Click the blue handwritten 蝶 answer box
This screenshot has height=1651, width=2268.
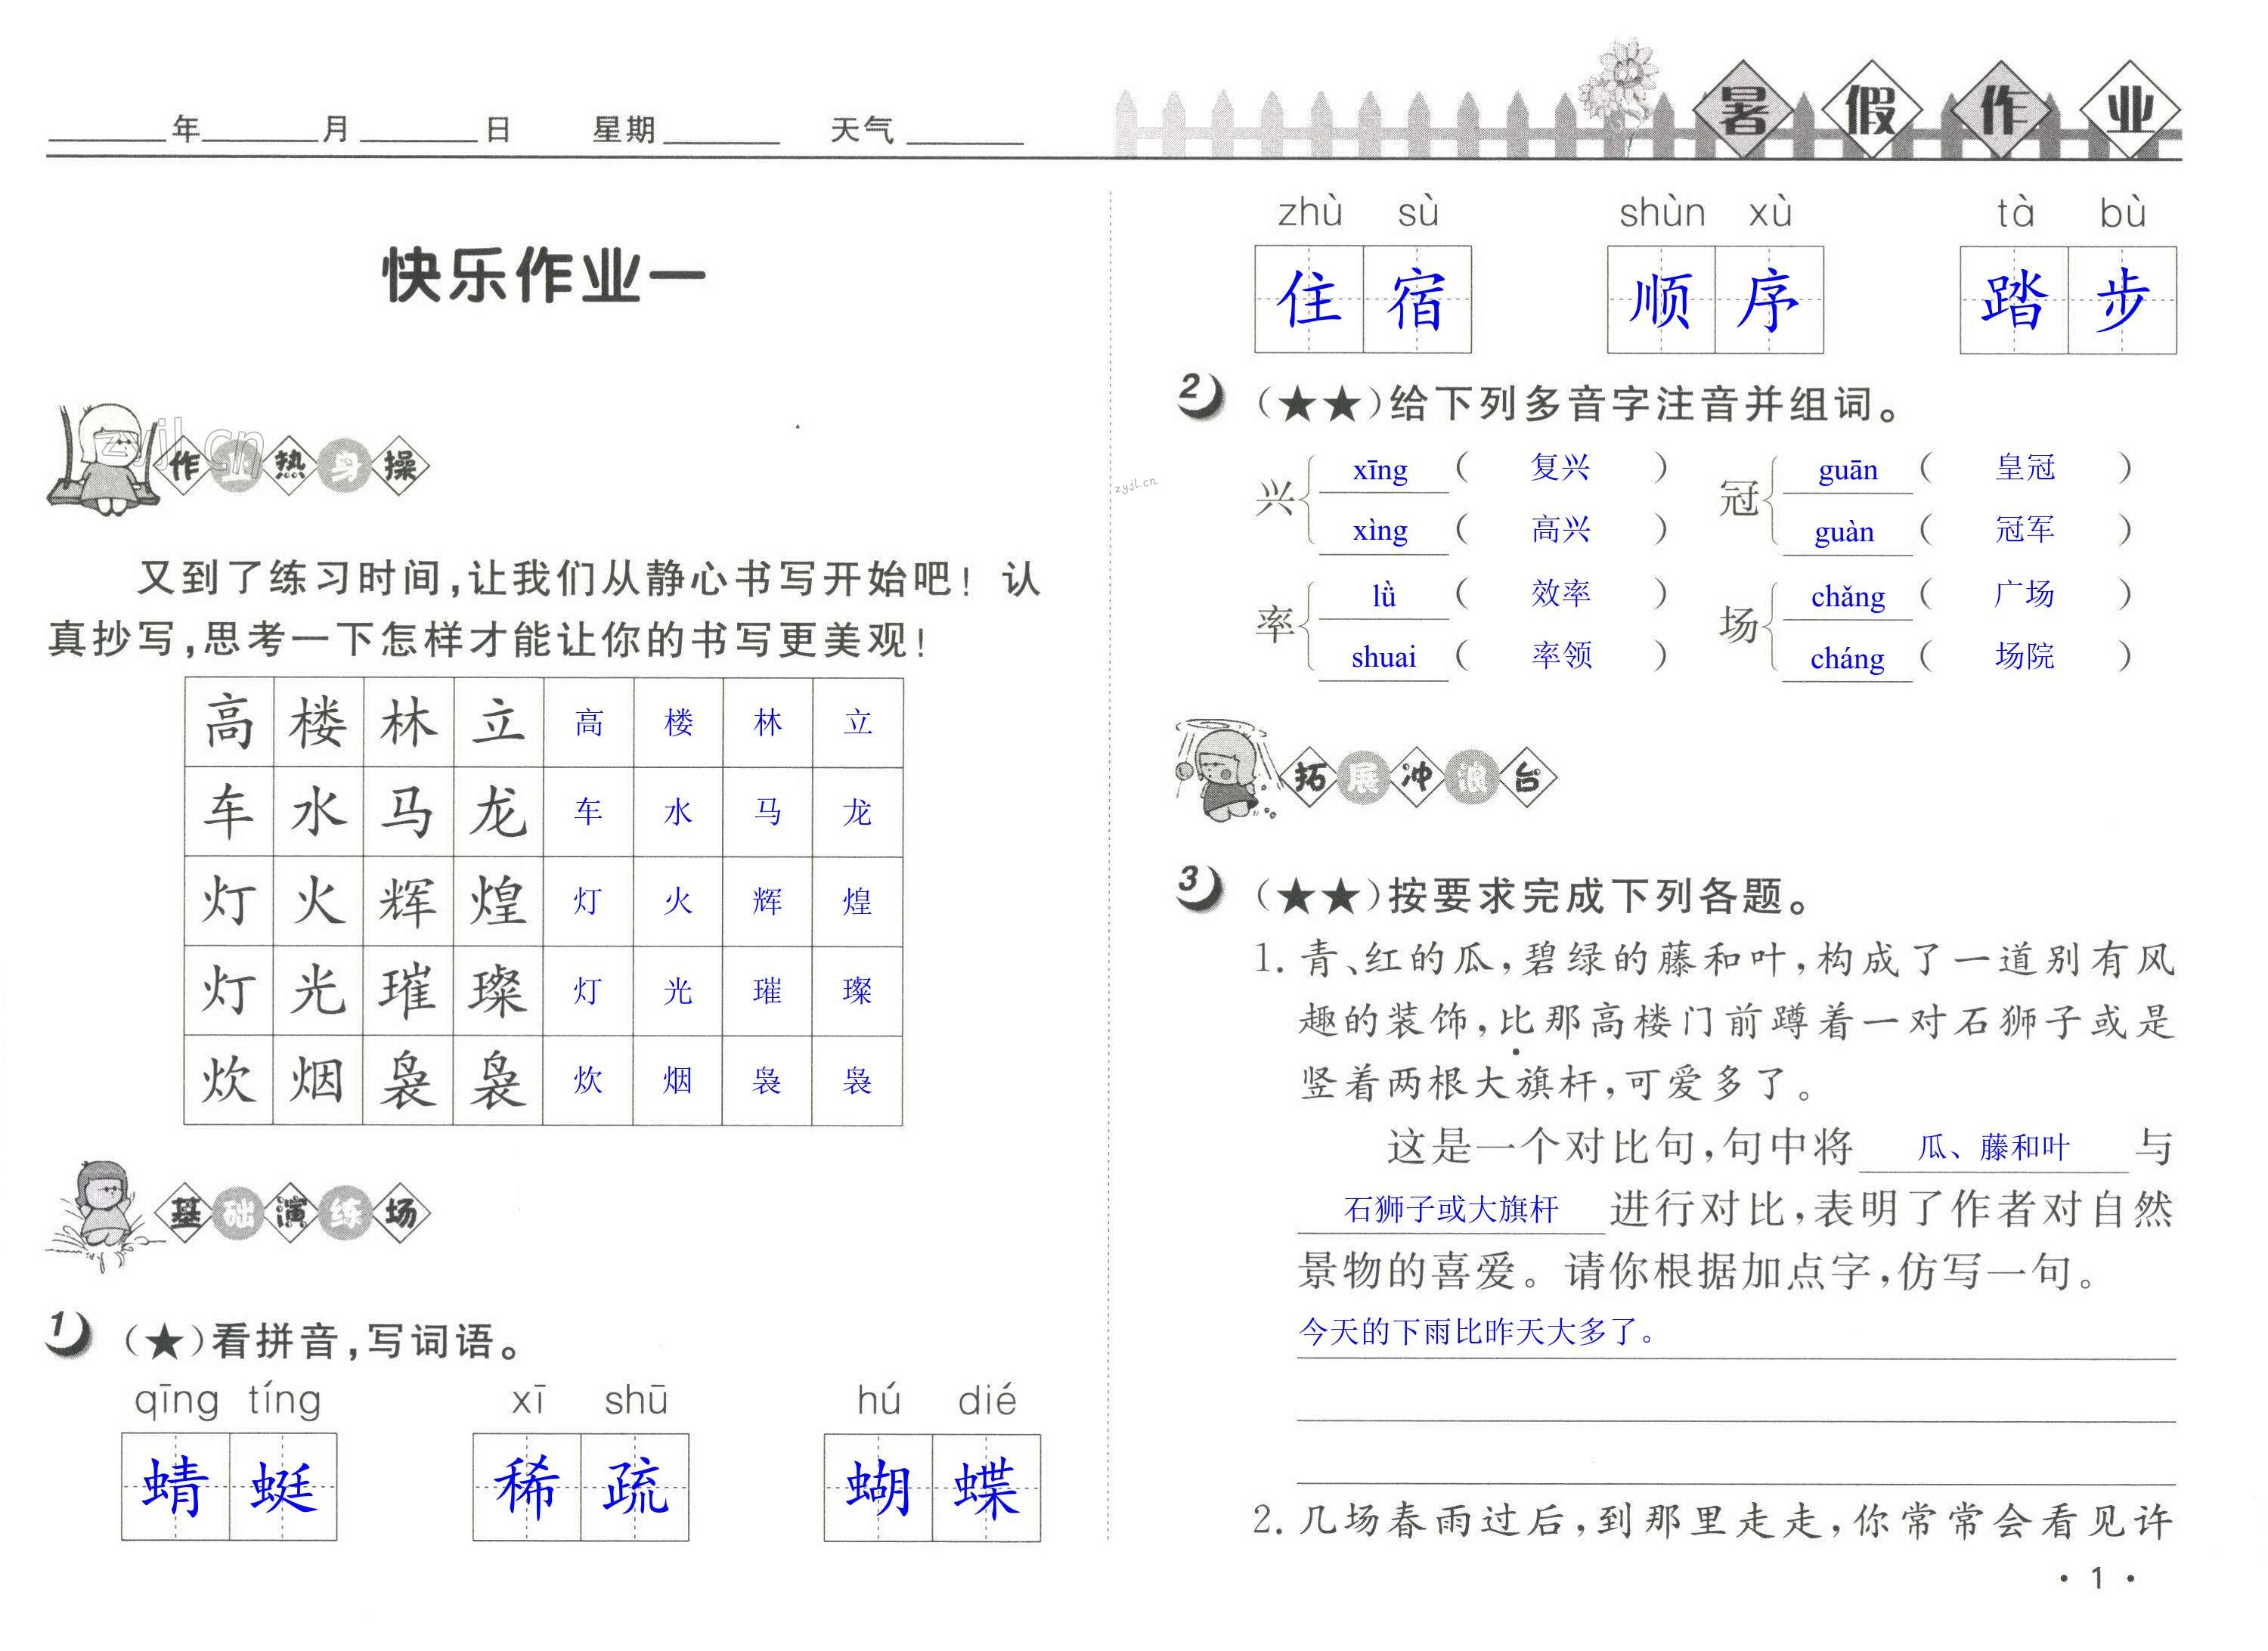[986, 1486]
